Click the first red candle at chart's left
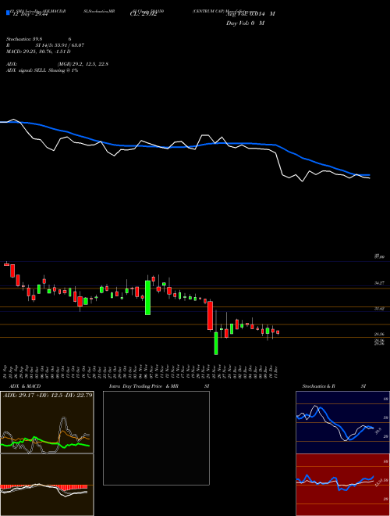Viewport: 390px width, 516px height. [x=6, y=264]
